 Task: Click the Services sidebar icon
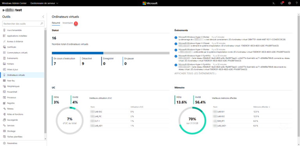point(4,126)
